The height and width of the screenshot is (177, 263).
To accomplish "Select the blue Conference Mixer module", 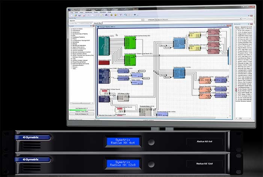I will tap(179, 73).
